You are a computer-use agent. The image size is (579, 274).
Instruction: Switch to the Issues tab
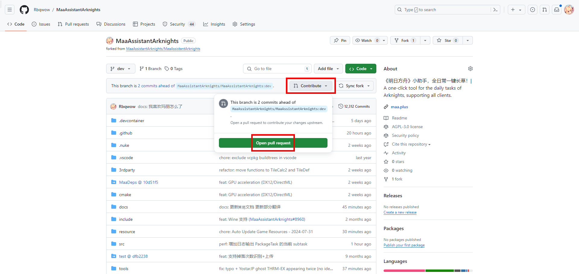pos(41,24)
